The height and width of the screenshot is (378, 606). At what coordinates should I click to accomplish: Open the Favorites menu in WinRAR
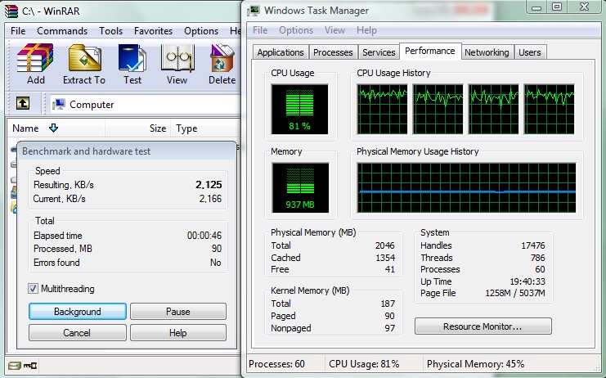coord(153,31)
